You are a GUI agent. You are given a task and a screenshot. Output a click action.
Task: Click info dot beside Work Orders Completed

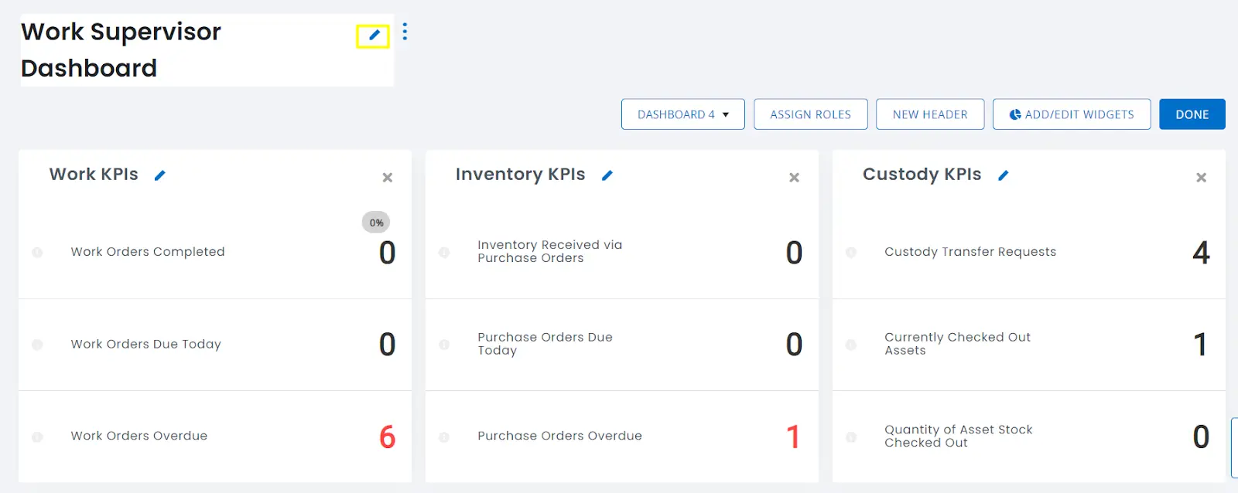[37, 253]
